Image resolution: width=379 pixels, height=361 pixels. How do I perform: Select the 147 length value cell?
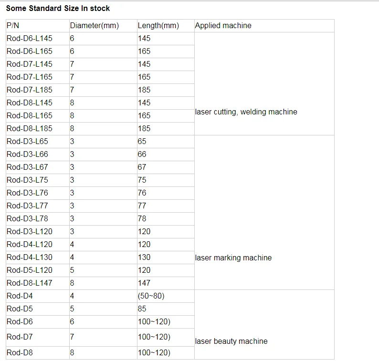(144, 283)
